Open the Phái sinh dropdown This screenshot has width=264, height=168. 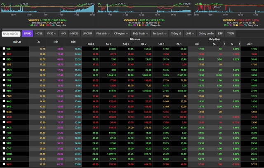pos(103,33)
